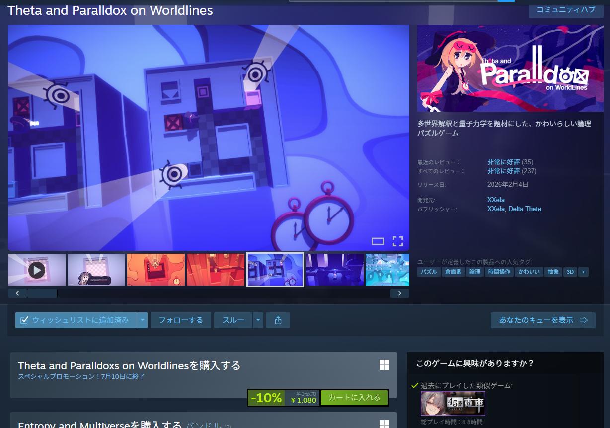Click the スルー ignore button
The image size is (610, 428).
tap(233, 320)
